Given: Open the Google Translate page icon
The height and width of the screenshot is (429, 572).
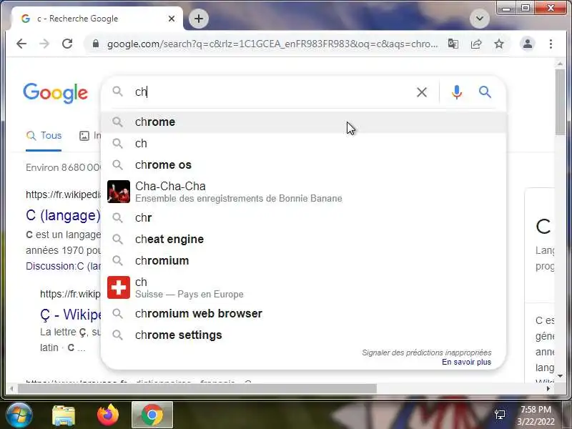Looking at the screenshot, I should click(453, 44).
